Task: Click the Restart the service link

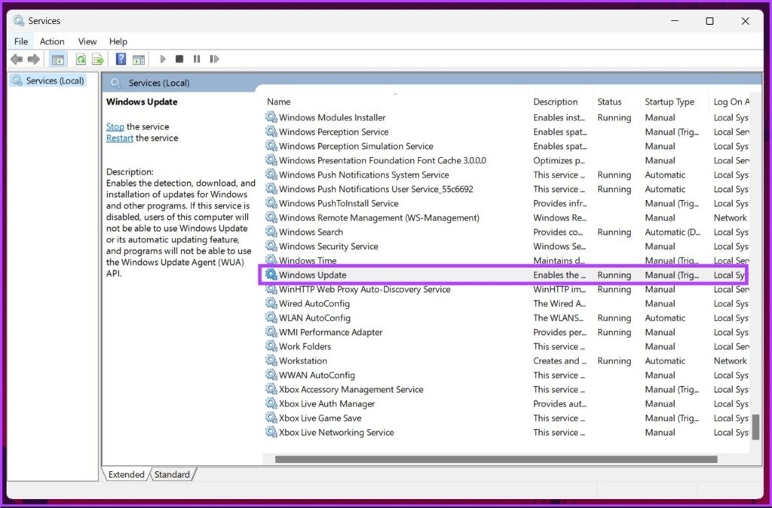Action: [119, 138]
